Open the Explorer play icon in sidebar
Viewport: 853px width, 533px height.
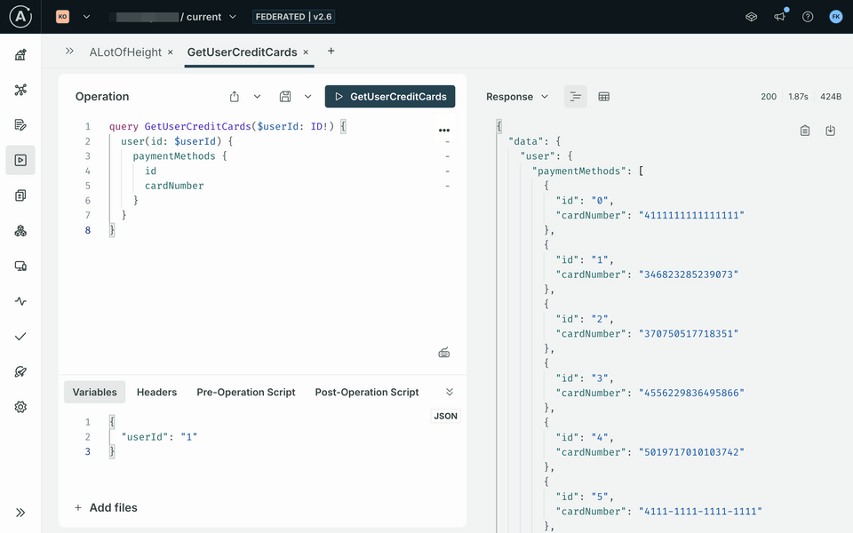pos(20,160)
